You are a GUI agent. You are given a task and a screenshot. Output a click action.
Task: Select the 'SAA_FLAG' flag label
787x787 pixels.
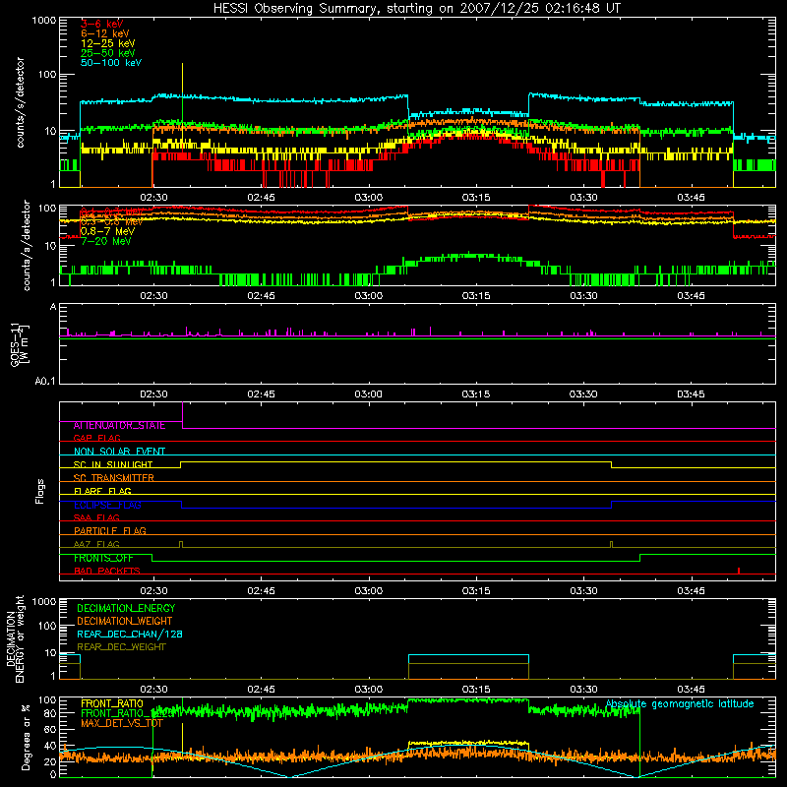(x=96, y=517)
